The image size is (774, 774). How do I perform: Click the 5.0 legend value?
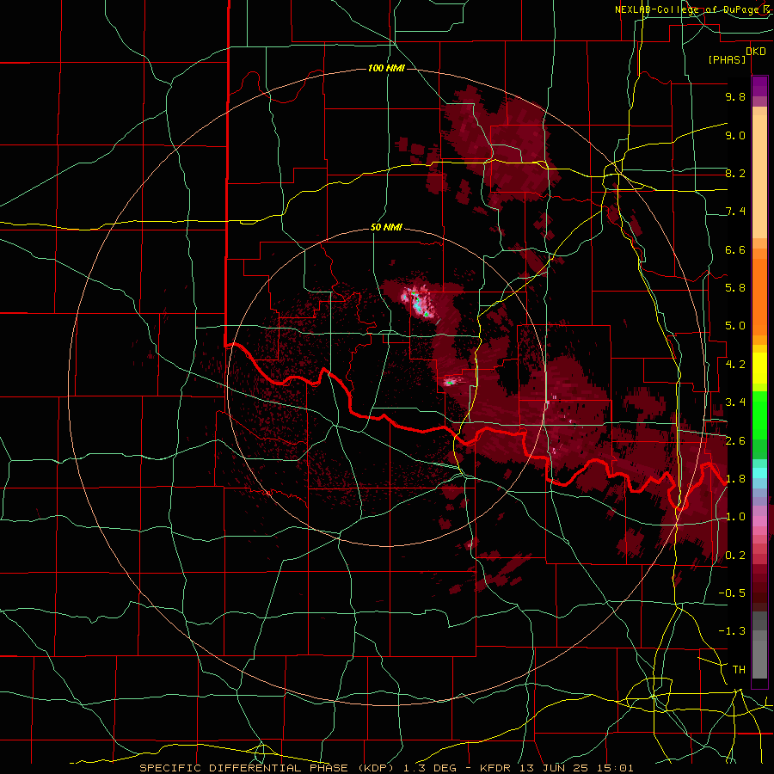coord(735,326)
